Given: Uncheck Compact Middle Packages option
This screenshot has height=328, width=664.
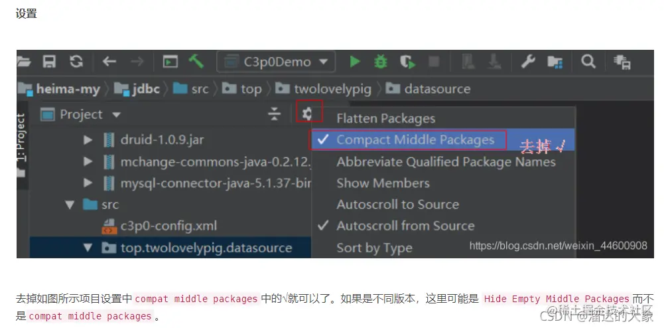Looking at the screenshot, I should pyautogui.click(x=442, y=140).
